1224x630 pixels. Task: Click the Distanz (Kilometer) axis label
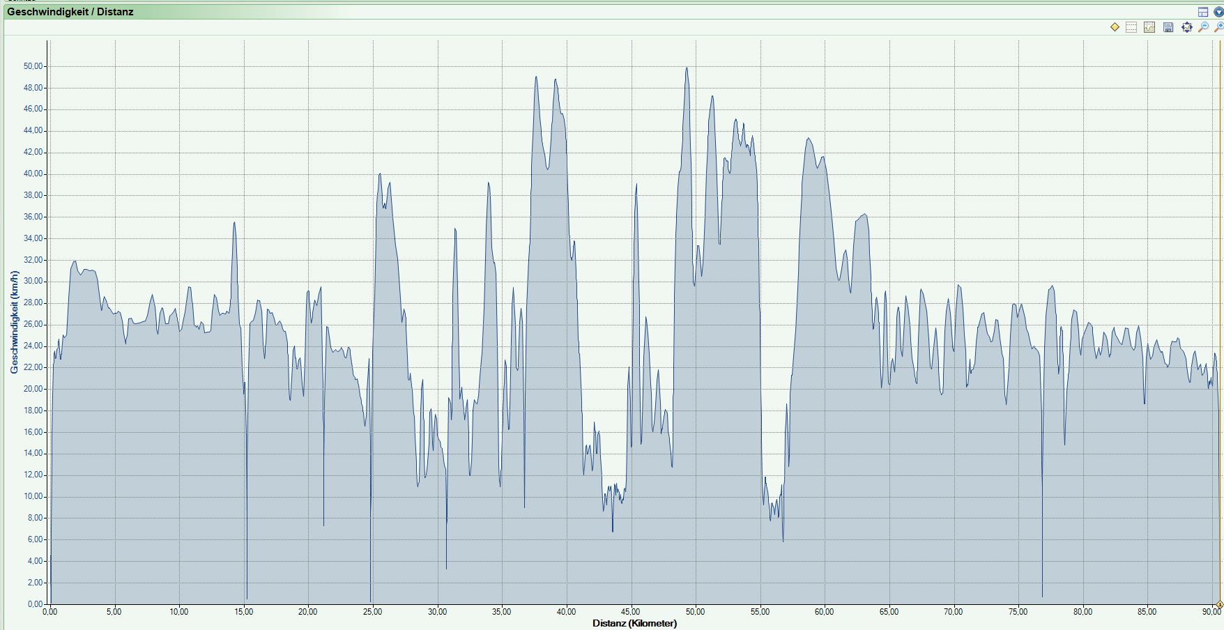click(x=634, y=623)
